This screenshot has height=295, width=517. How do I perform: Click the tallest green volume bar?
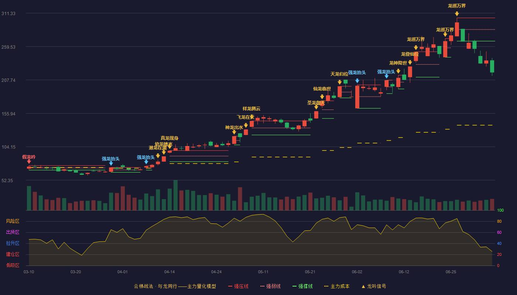pyautogui.click(x=175, y=195)
